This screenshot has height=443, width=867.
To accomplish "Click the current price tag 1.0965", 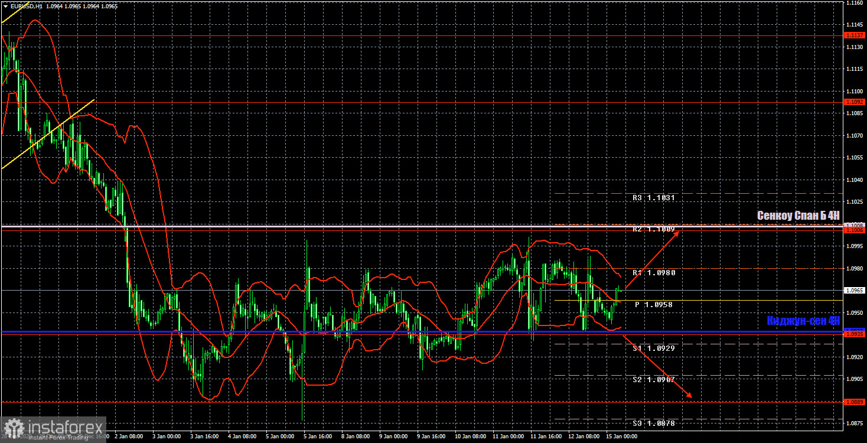I will (x=855, y=291).
